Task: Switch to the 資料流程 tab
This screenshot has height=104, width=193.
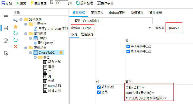Action: coord(97,13)
